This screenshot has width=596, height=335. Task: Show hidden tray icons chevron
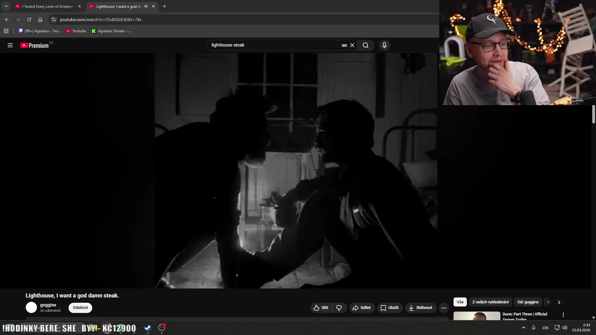coord(523,328)
